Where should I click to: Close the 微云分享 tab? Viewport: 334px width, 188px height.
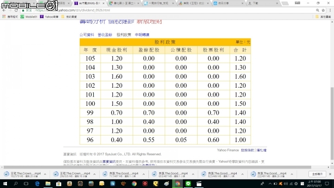(x=243, y=3)
